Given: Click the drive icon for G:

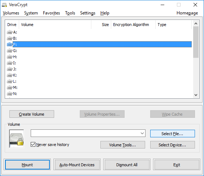Looking at the screenshot, I should 10,51.
